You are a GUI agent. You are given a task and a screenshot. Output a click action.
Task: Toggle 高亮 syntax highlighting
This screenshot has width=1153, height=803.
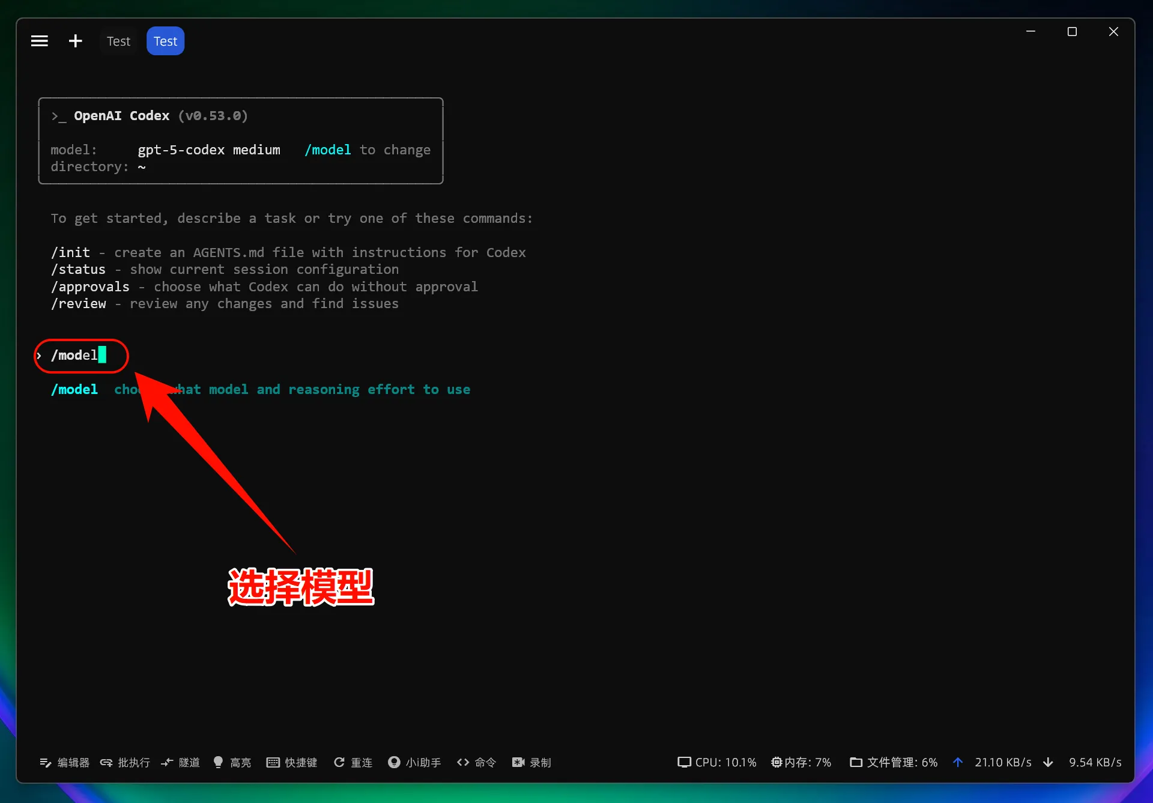click(232, 762)
